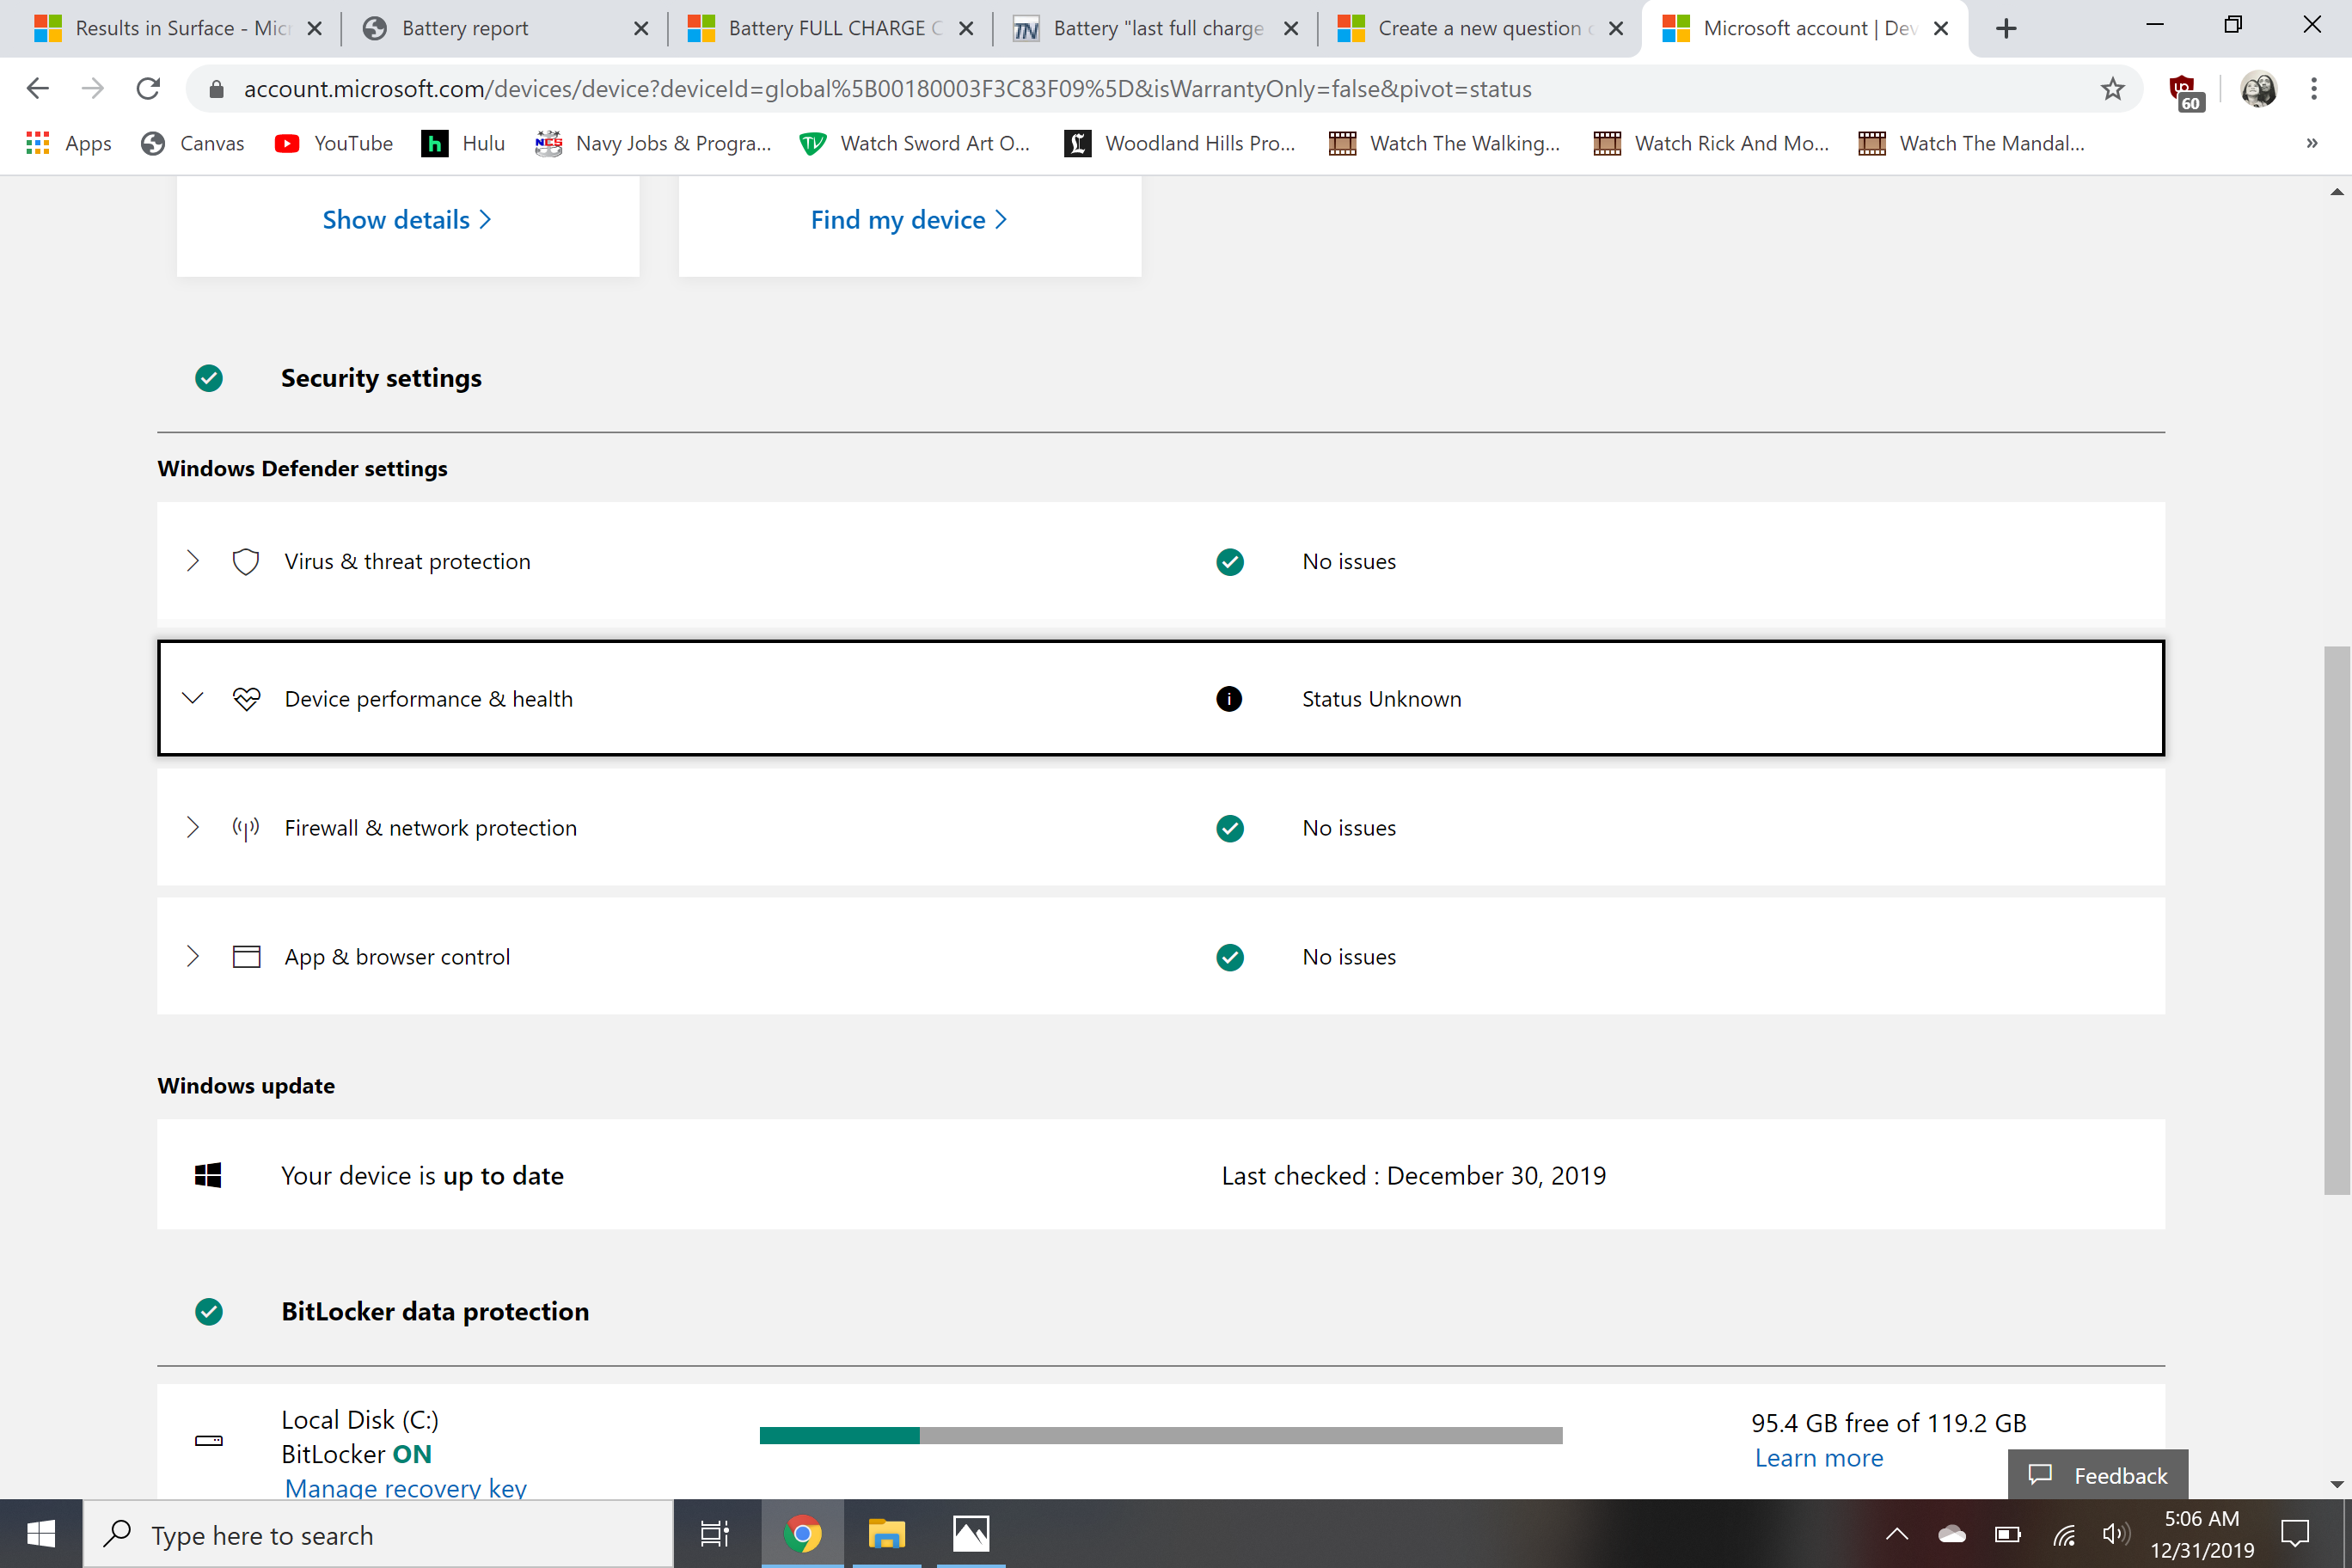The width and height of the screenshot is (2352, 1568).
Task: Expand App & browser control row
Action: [193, 957]
